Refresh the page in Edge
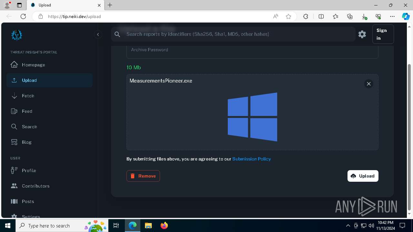Screen dimensions: 413x232 click(23, 16)
